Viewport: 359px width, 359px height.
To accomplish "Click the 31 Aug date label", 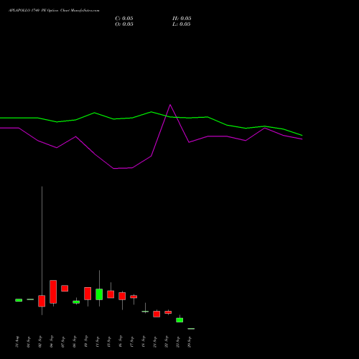I will pyautogui.click(x=17, y=342).
